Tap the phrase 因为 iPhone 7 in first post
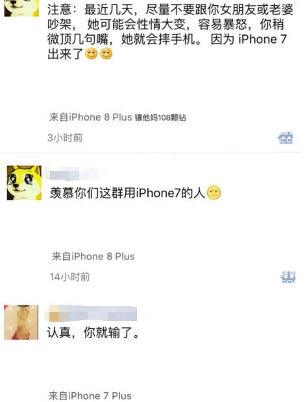Screen dimensions: 307x402 (249, 39)
